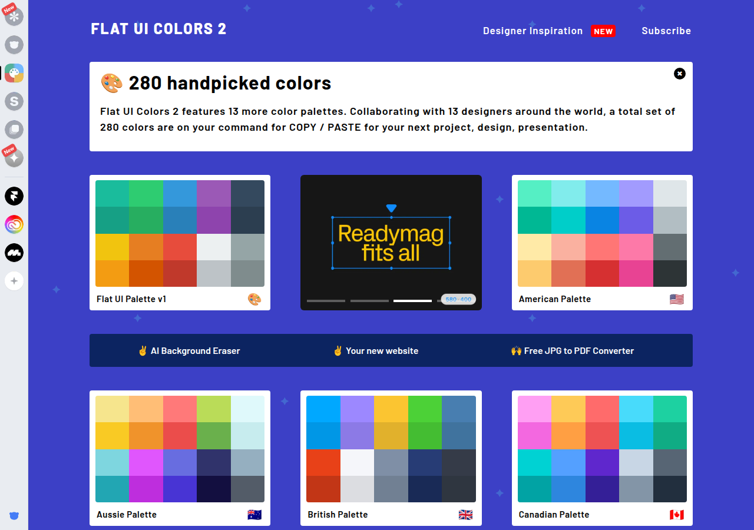The height and width of the screenshot is (530, 754).
Task: Open the asterisk app icon with New badge
Action: [x=14, y=16]
